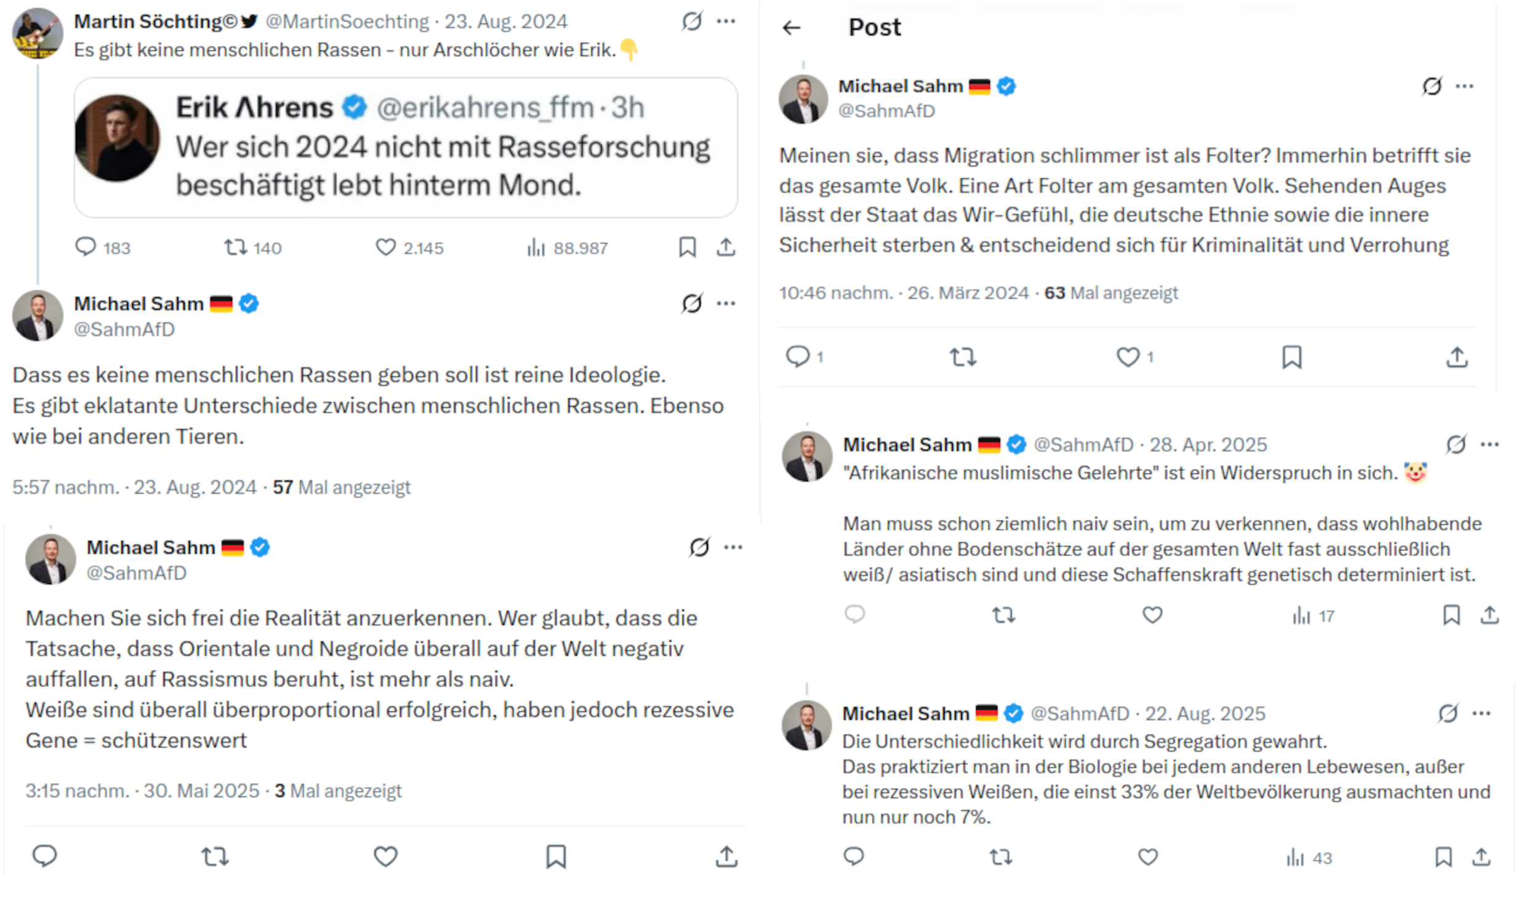Repost Martin Söchting's post showing 140 reposts

click(235, 247)
